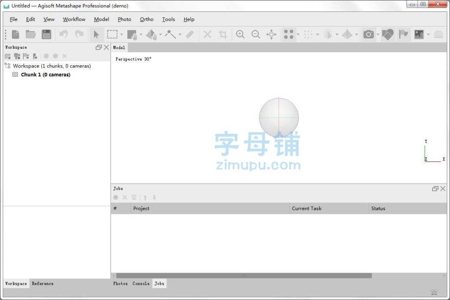450x300 pixels.
Task: Open the Edit menu
Action: pyautogui.click(x=30, y=19)
